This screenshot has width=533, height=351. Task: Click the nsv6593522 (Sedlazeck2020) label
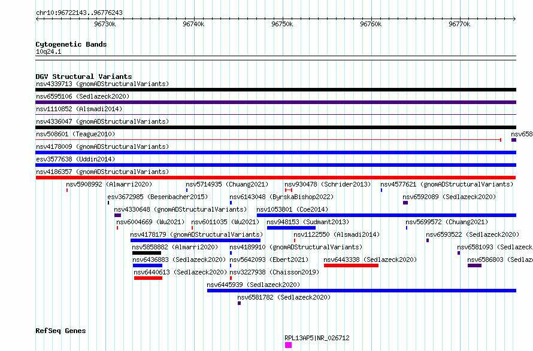473,234
